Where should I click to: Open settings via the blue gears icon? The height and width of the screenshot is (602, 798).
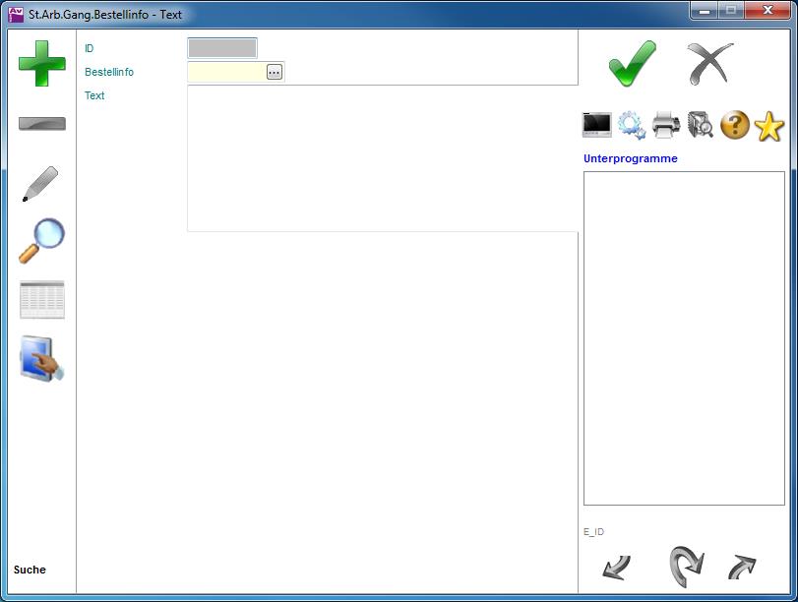(632, 125)
